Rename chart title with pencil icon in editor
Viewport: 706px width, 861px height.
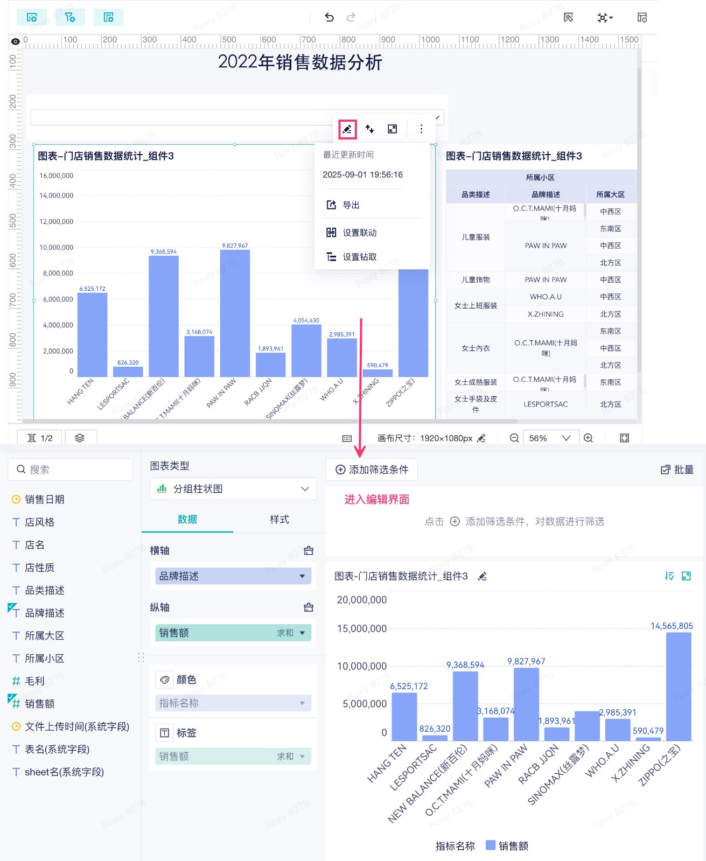click(x=483, y=577)
